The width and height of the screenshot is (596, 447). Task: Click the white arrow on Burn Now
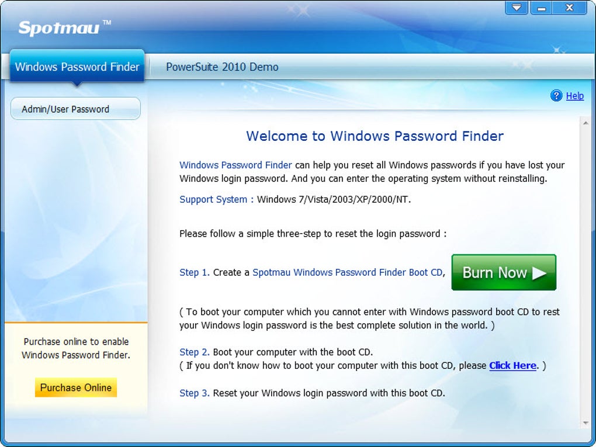point(539,272)
